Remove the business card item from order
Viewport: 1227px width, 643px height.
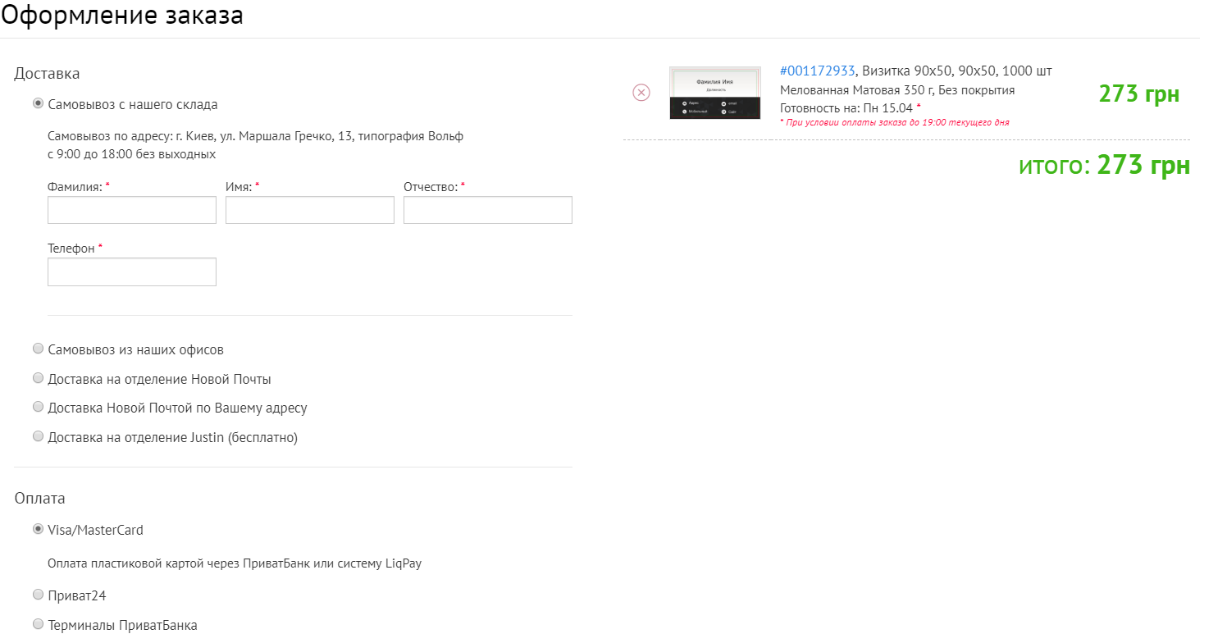(x=641, y=93)
